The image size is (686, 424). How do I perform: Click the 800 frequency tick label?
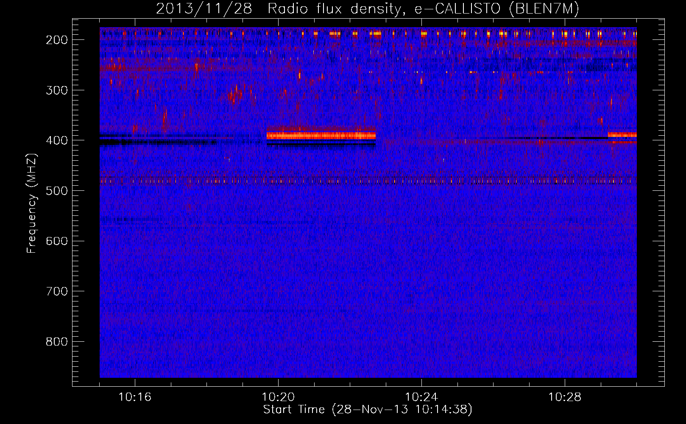pos(56,342)
